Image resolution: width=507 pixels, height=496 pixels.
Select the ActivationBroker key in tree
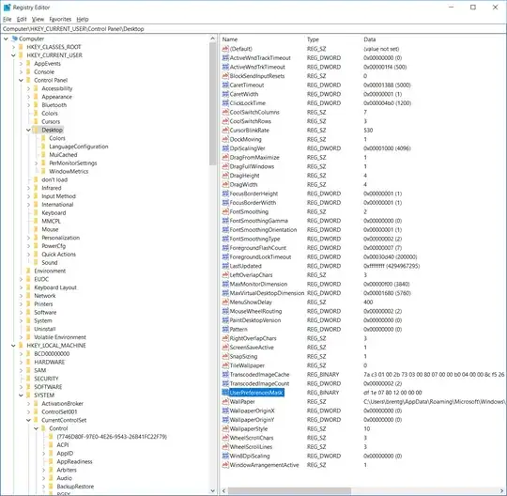coord(62,403)
